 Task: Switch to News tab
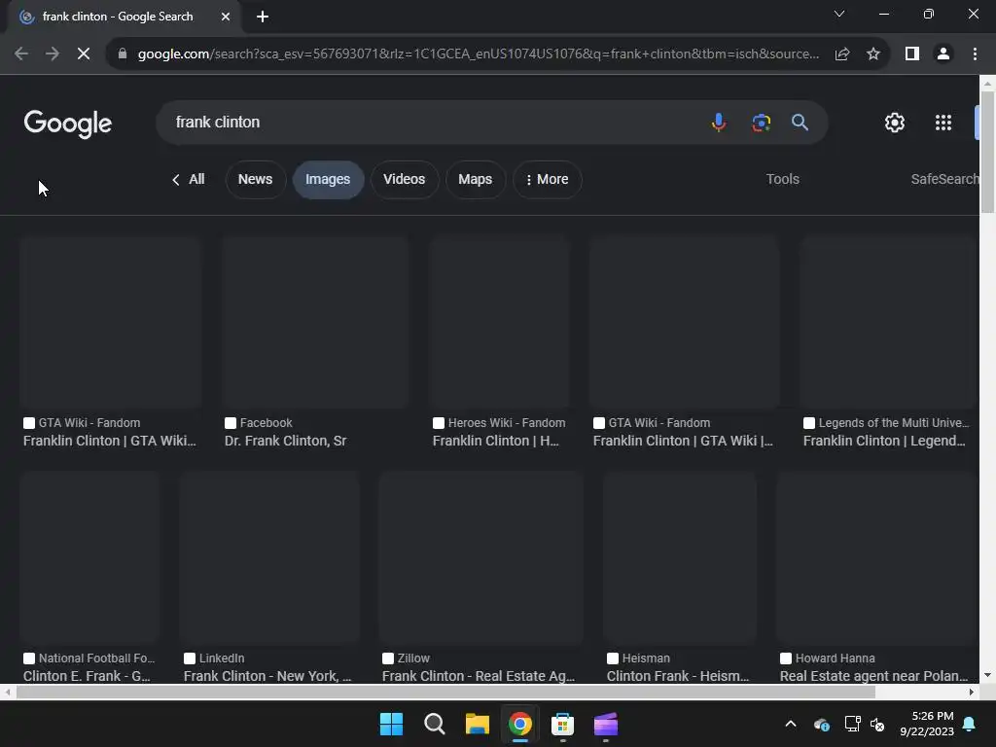256,179
